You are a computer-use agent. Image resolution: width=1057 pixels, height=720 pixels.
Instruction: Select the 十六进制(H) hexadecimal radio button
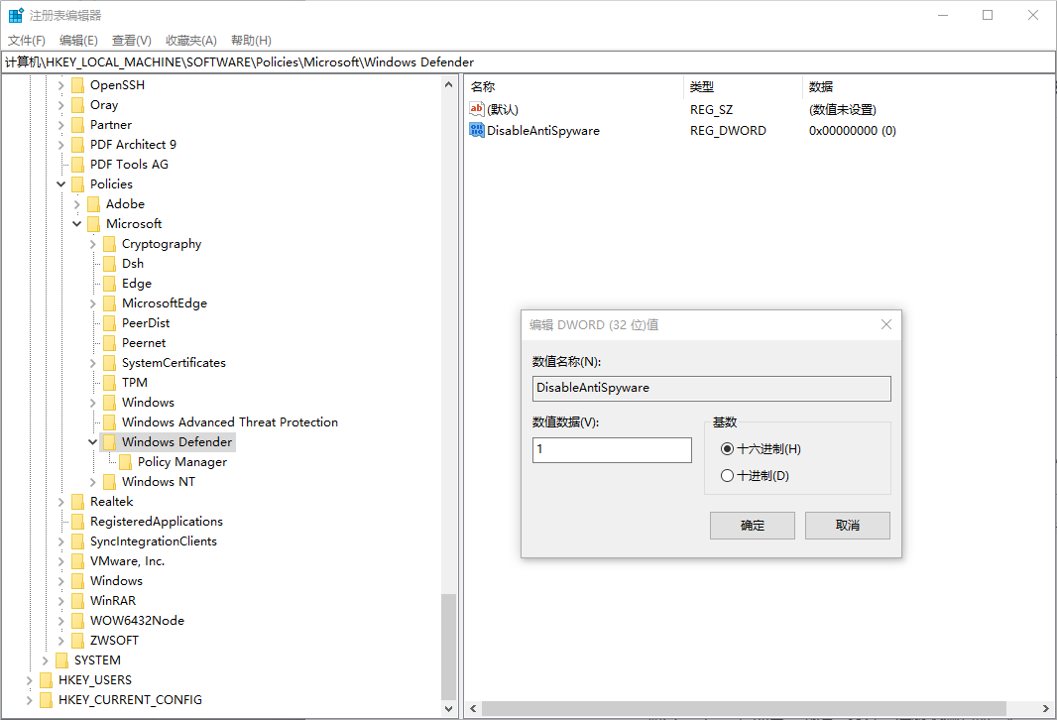(728, 449)
